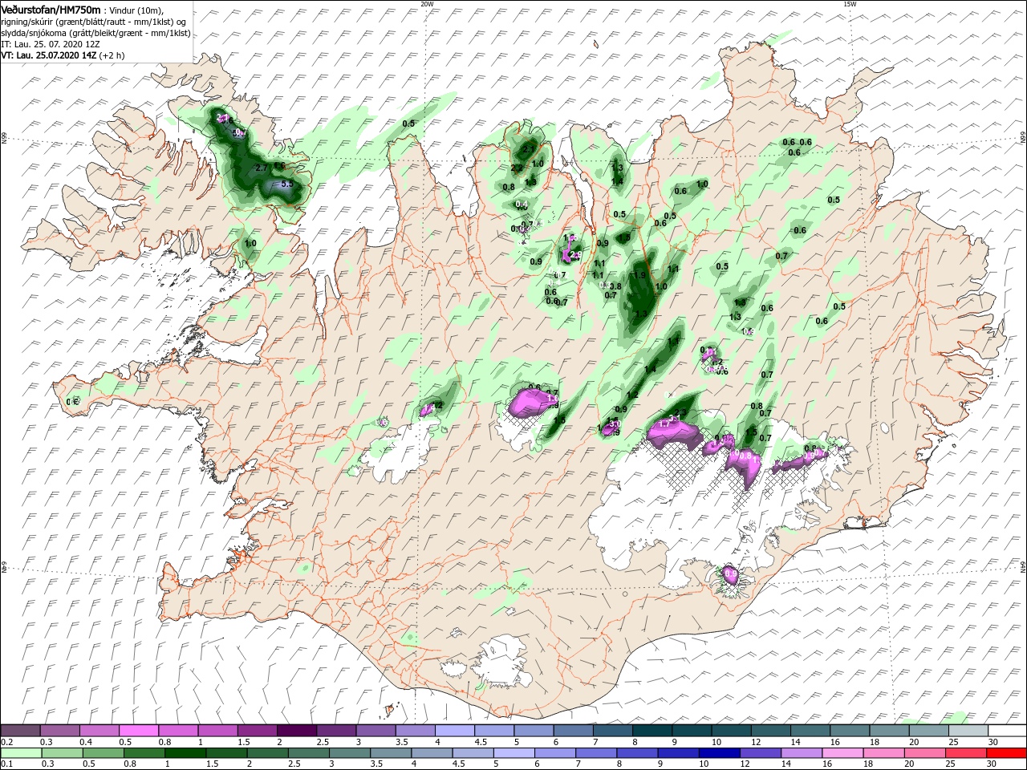Click the 5.5 precipitation value in the Westfjords
The image size is (1027, 770).
288,184
